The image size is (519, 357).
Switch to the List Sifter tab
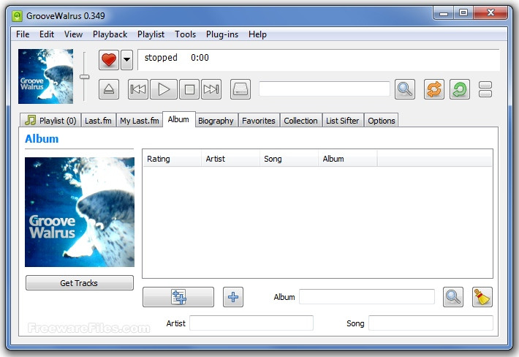click(x=343, y=121)
